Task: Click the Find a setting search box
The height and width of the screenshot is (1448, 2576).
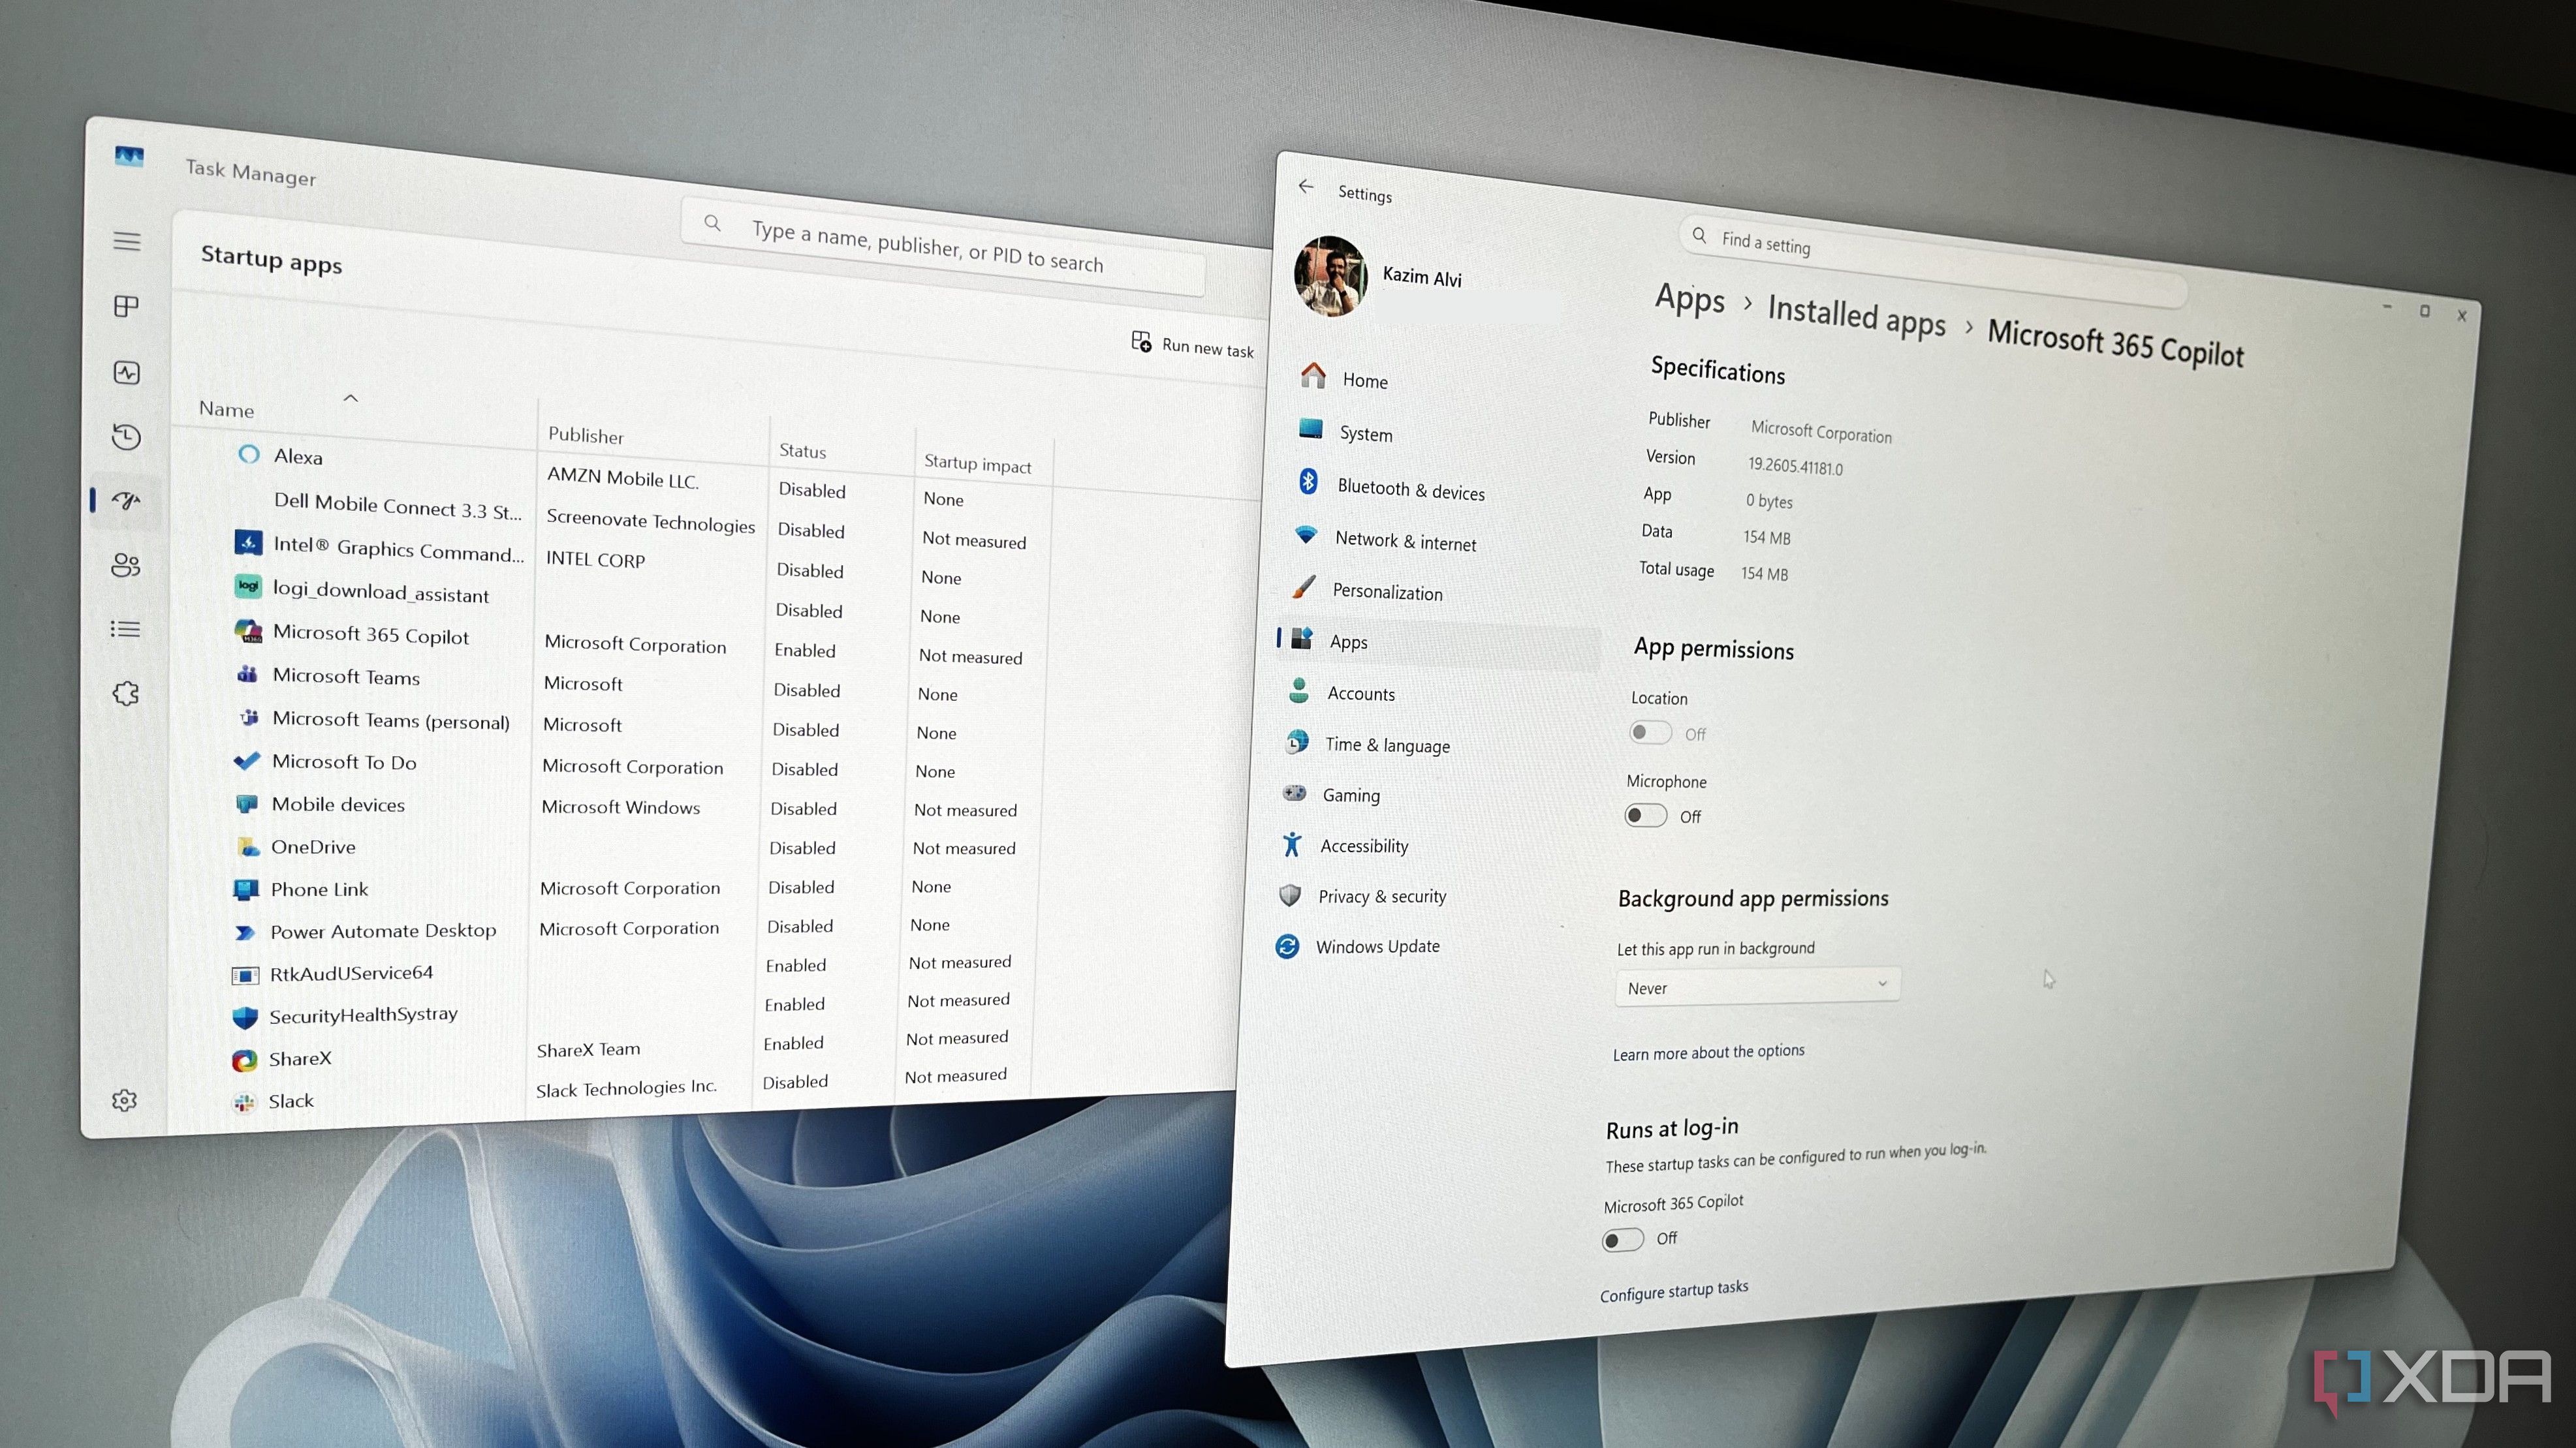Action: click(x=1933, y=261)
